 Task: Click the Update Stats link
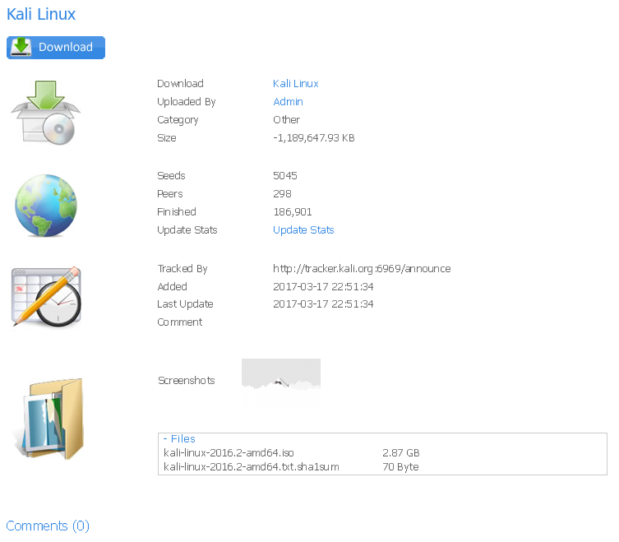[x=303, y=230]
